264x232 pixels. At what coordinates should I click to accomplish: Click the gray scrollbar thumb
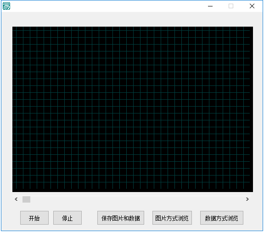[x=27, y=199]
